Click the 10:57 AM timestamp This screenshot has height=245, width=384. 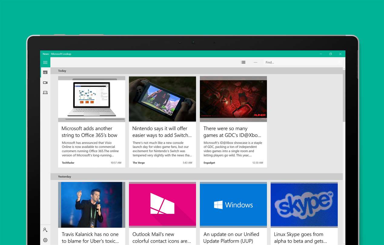coord(116,163)
